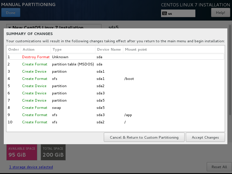Sort by the Type column header
Screen dimensions: 232x174
coord(73,49)
